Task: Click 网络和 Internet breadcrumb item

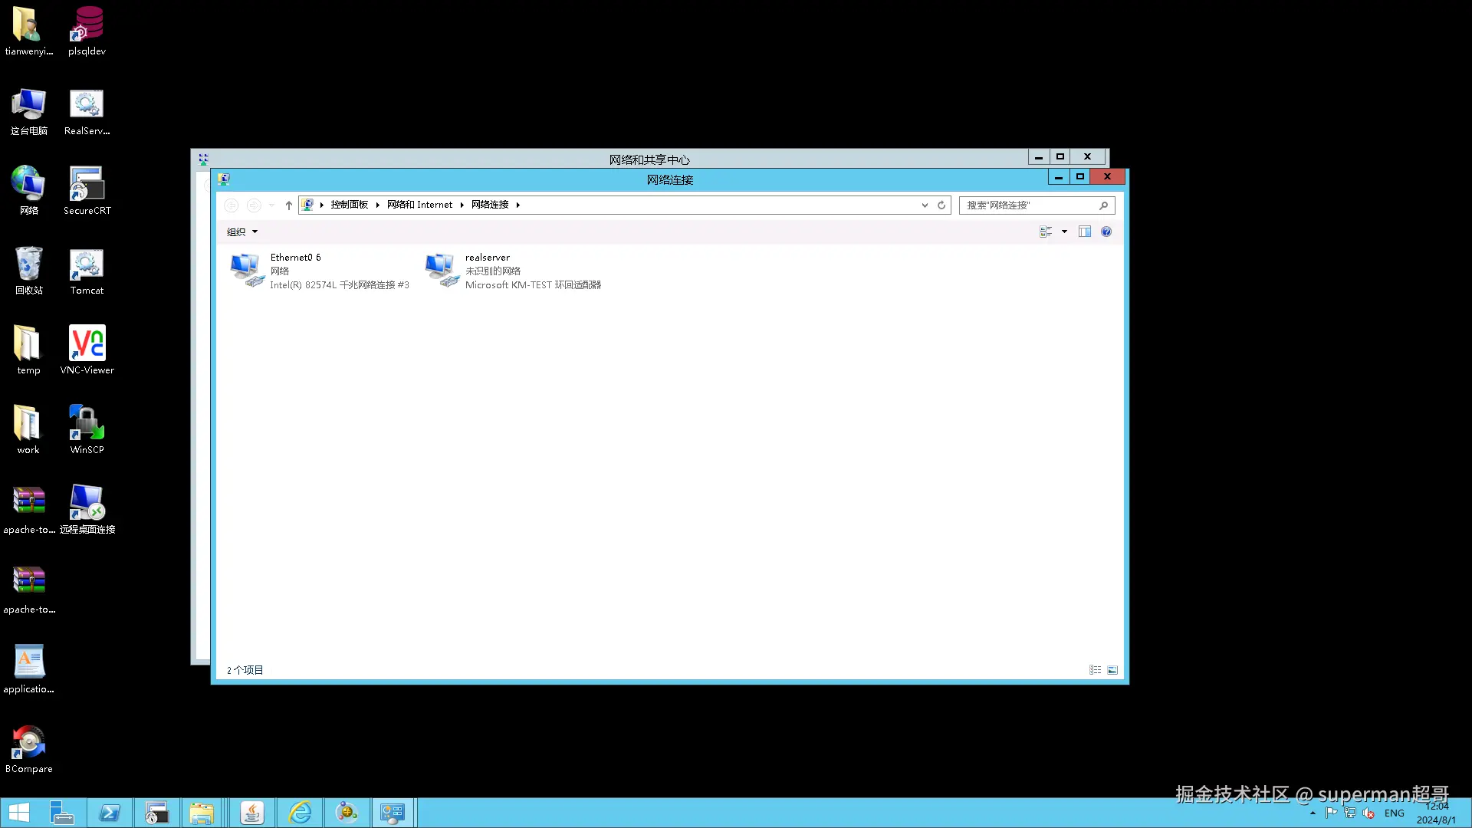Action: point(419,205)
